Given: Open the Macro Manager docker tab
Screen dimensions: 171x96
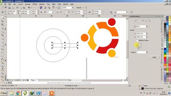Looking at the screenshot, I should click(162, 58).
